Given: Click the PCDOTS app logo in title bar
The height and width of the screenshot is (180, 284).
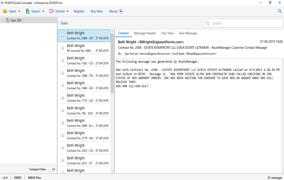Looking at the screenshot, I should tap(2, 3).
